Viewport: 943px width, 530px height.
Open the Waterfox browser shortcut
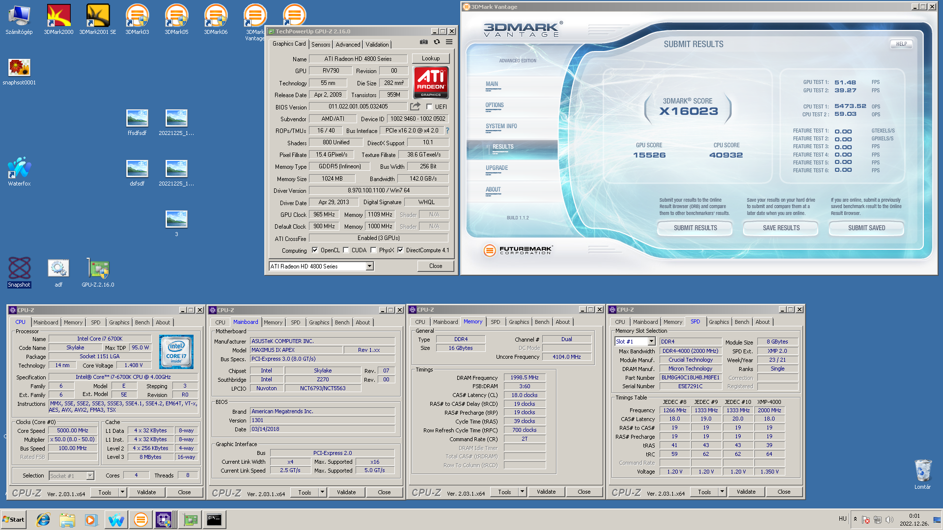point(19,172)
